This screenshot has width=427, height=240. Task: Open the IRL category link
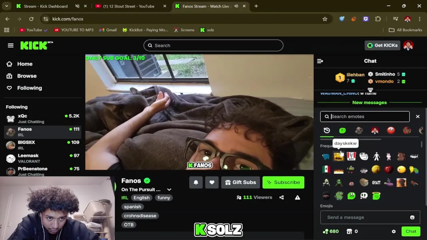124,198
